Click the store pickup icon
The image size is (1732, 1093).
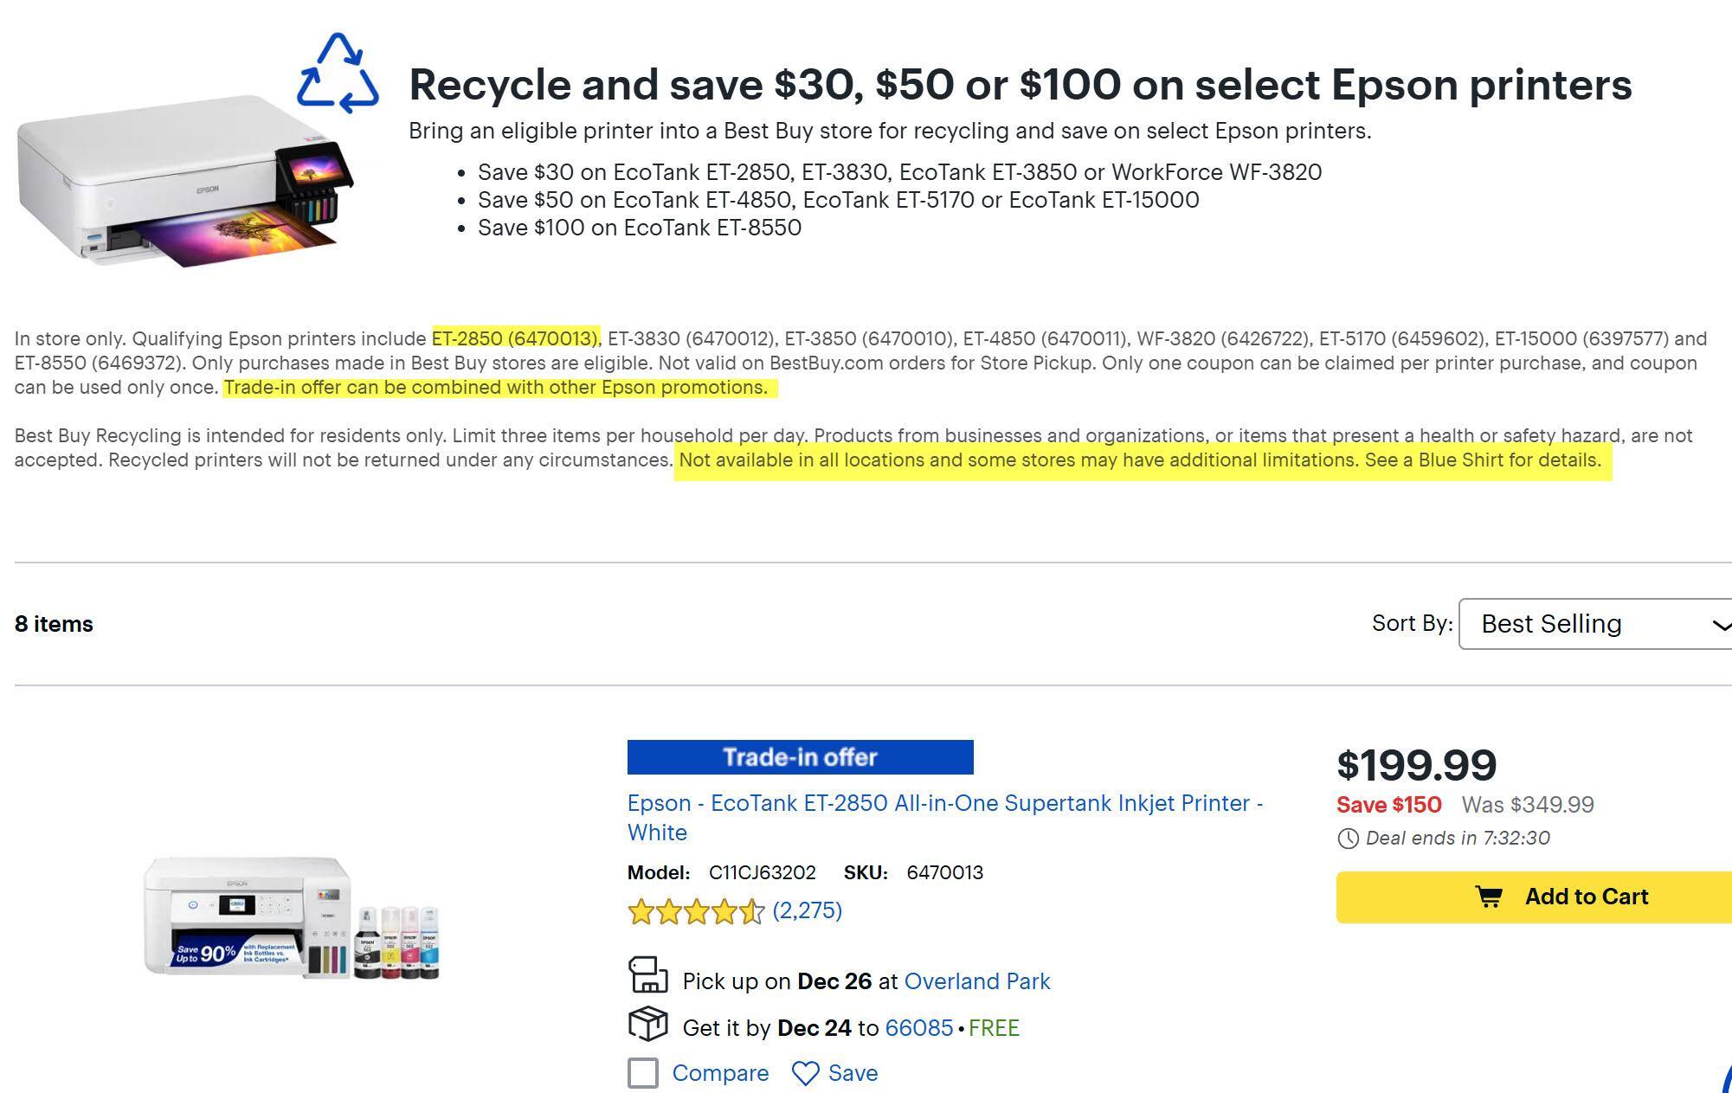click(647, 975)
